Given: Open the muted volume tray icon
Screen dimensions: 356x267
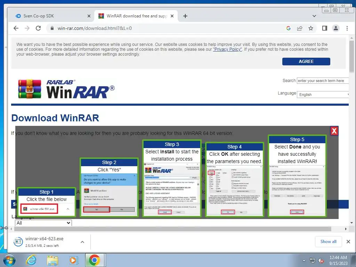Looking at the screenshot, I should click(x=321, y=260).
